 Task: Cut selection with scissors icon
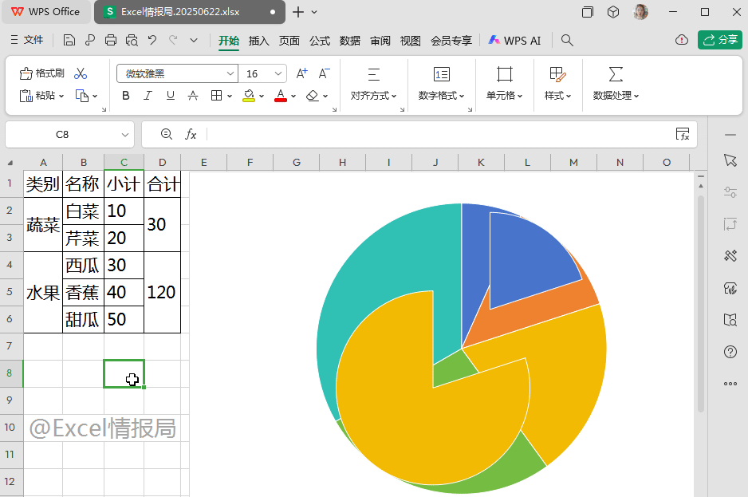pyautogui.click(x=81, y=73)
